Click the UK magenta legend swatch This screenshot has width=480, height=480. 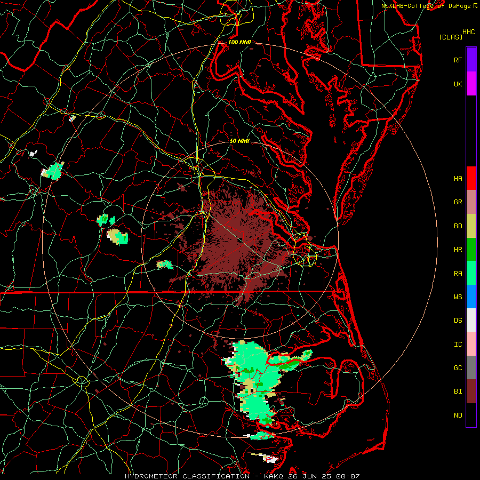coord(471,84)
